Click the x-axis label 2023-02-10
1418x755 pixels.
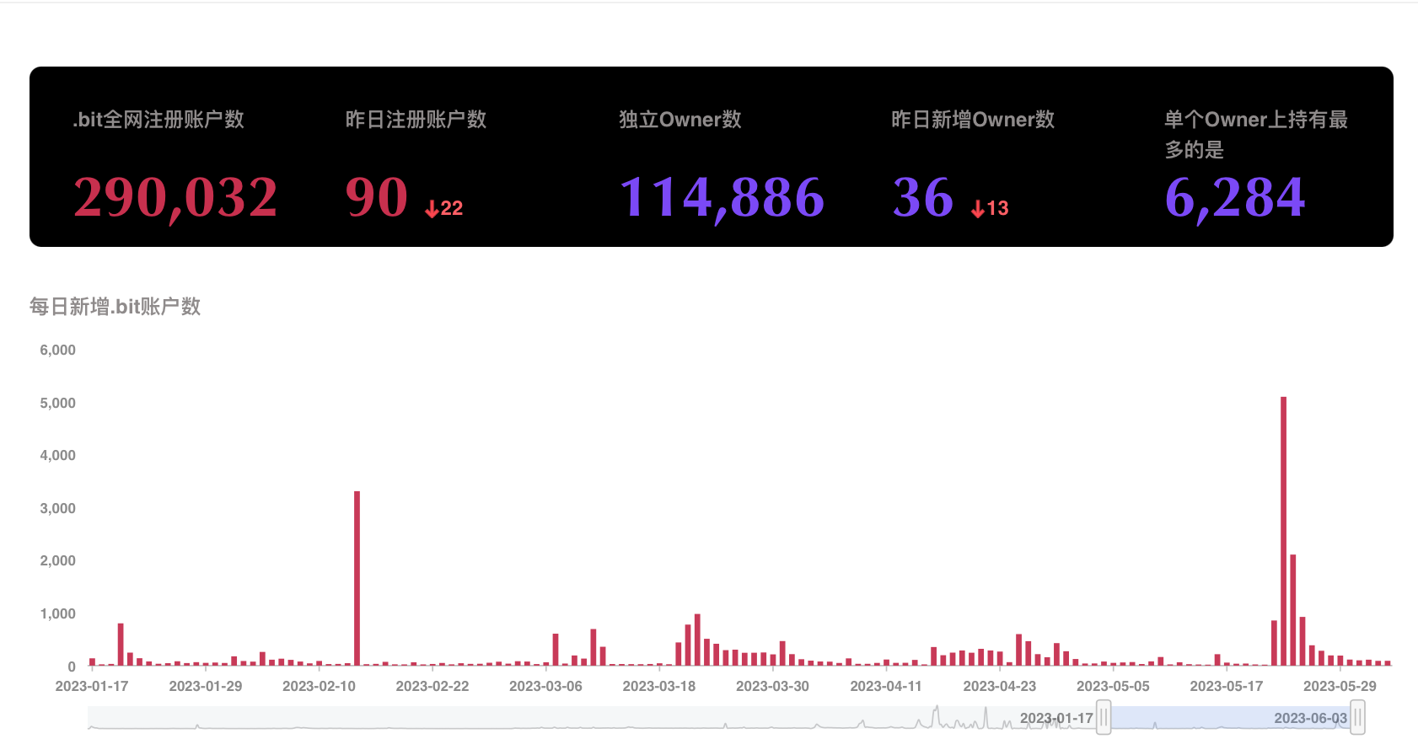pyautogui.click(x=319, y=686)
